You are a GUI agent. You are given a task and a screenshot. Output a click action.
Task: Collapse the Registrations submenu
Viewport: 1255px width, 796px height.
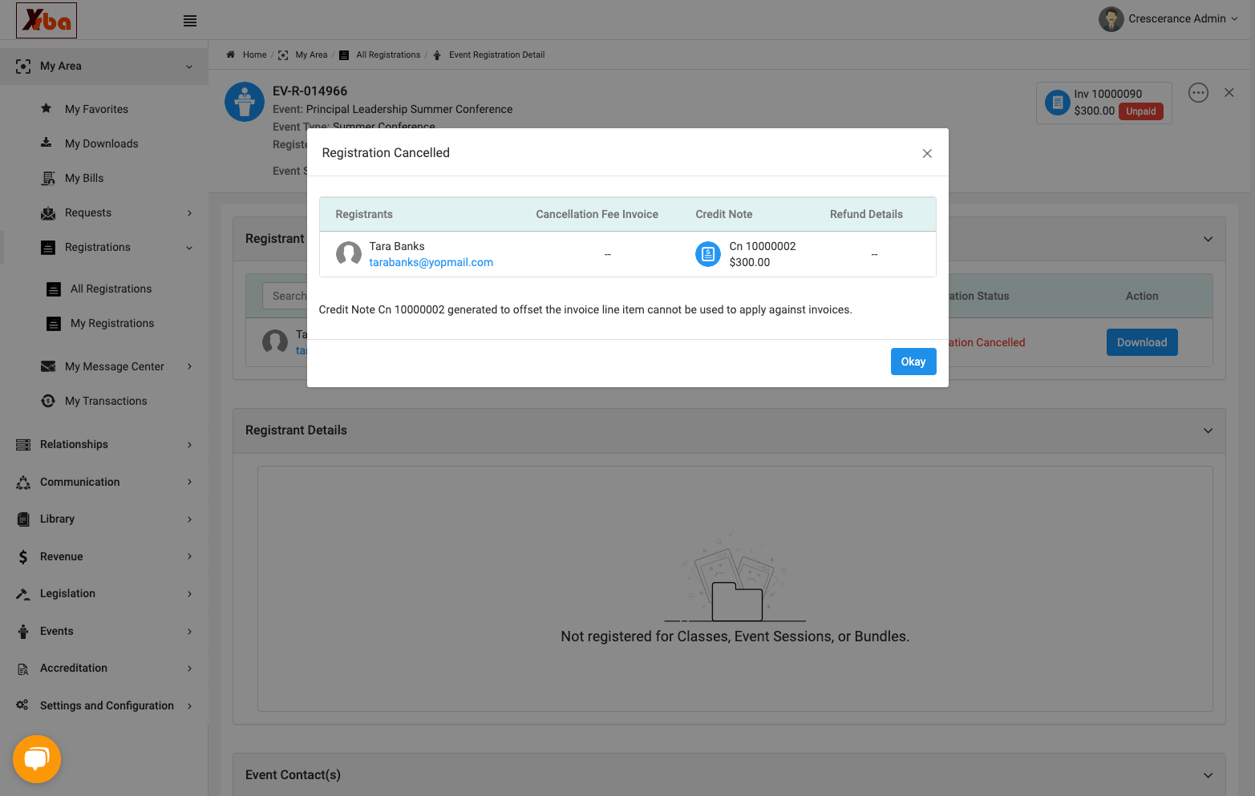(x=189, y=248)
